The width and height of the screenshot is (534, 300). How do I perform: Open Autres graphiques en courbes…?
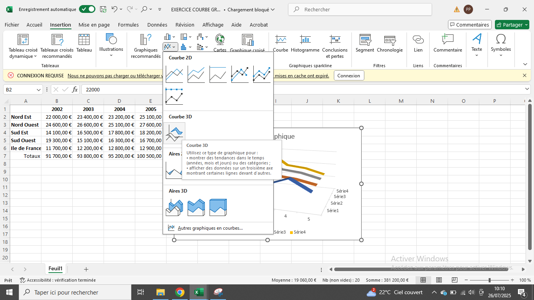point(218,228)
